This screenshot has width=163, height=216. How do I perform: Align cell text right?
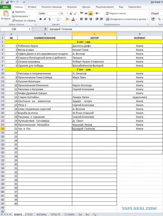(90, 19)
